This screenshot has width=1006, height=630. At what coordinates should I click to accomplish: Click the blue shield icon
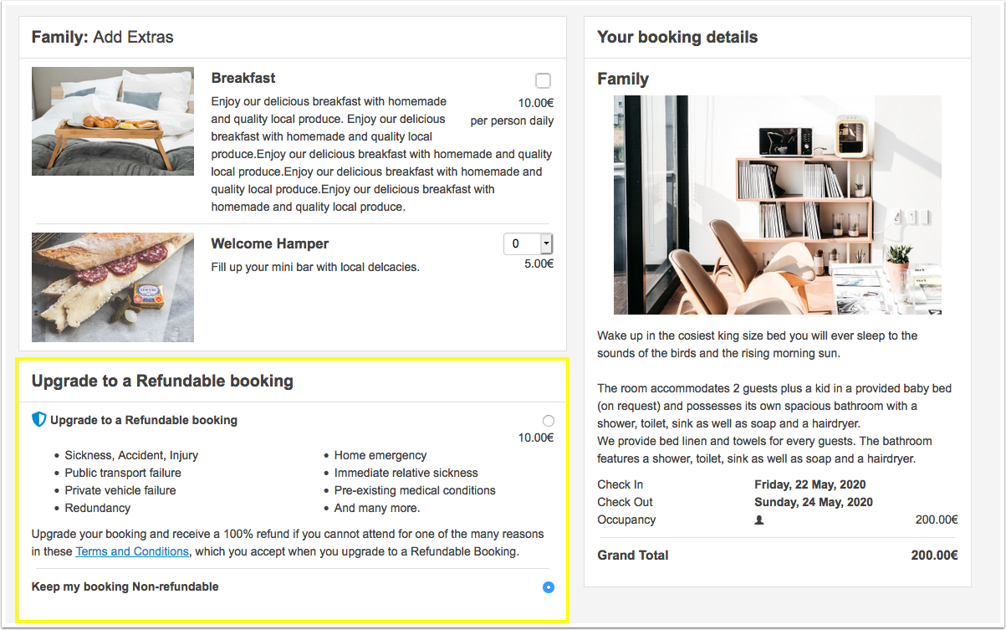click(38, 420)
